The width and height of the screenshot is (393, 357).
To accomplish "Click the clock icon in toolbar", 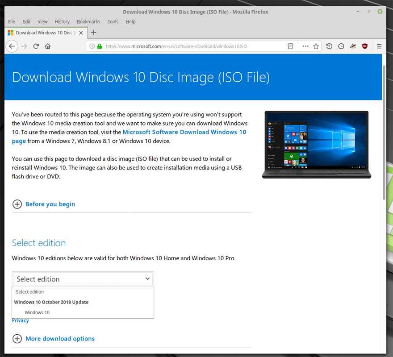I will coord(341,46).
